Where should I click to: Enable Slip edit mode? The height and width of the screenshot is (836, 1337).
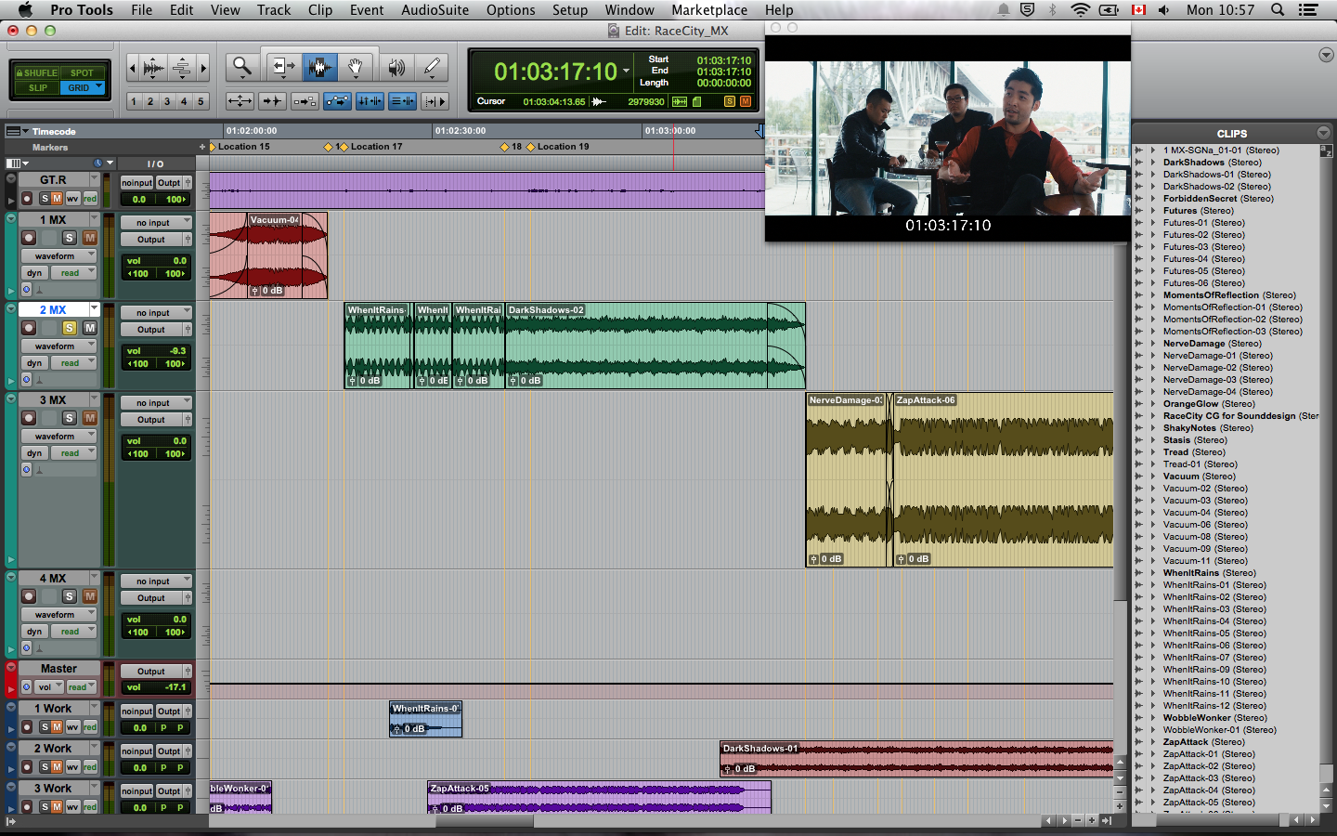(x=38, y=88)
